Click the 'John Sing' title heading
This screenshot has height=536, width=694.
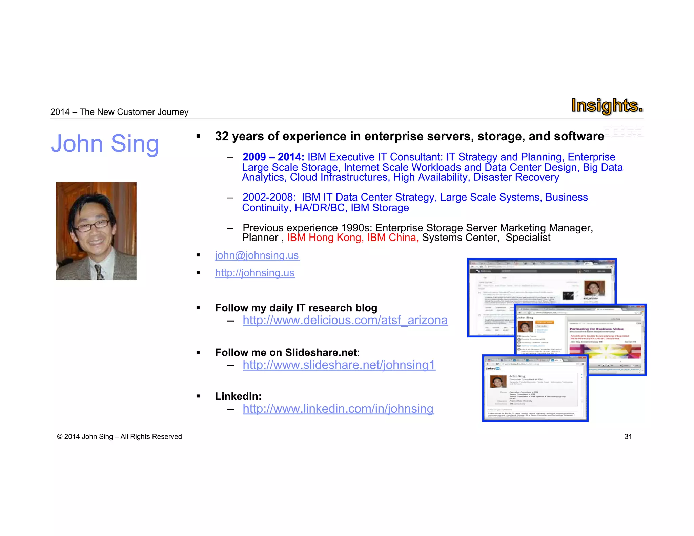click(105, 144)
